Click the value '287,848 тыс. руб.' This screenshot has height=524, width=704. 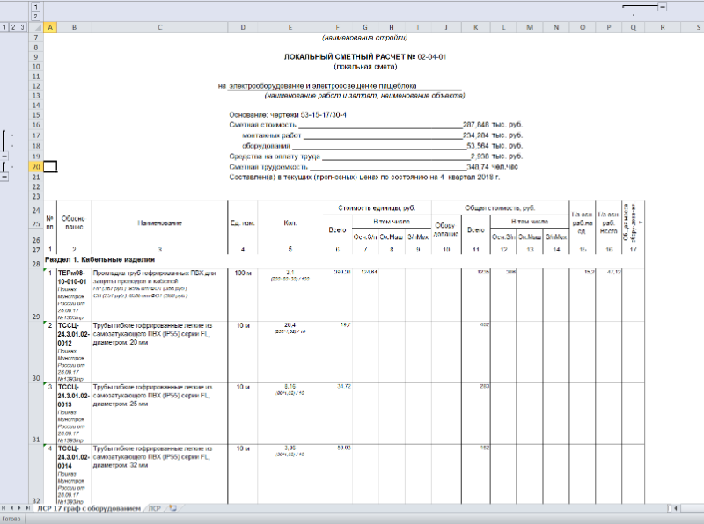pyautogui.click(x=493, y=125)
